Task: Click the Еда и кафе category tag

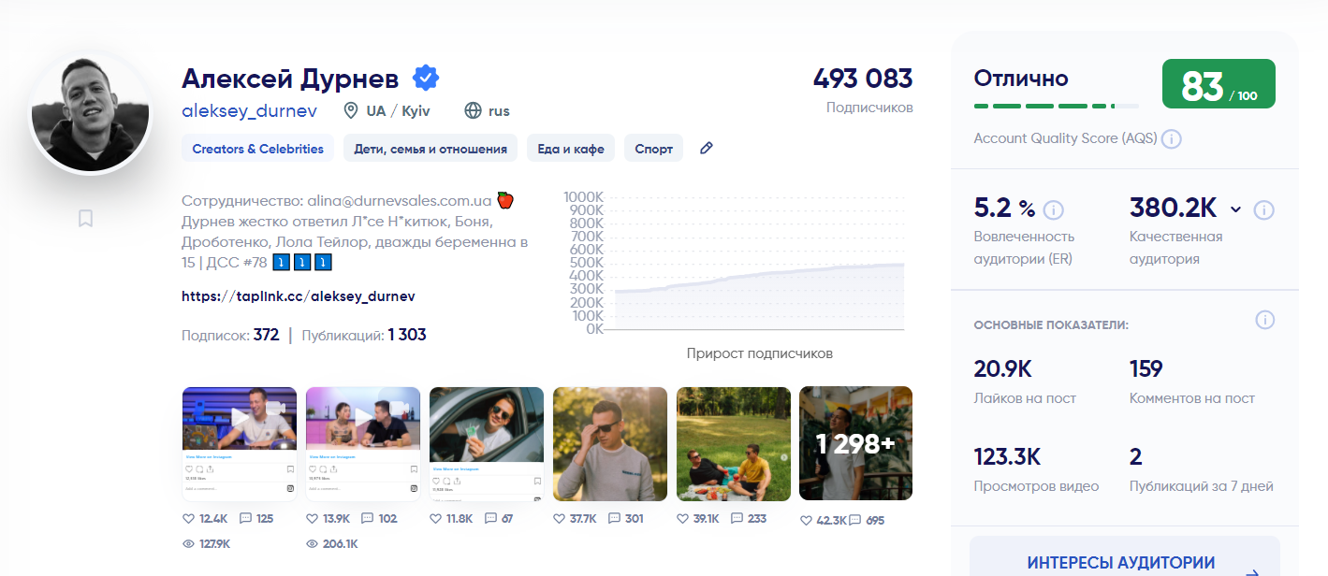Action: [x=571, y=149]
